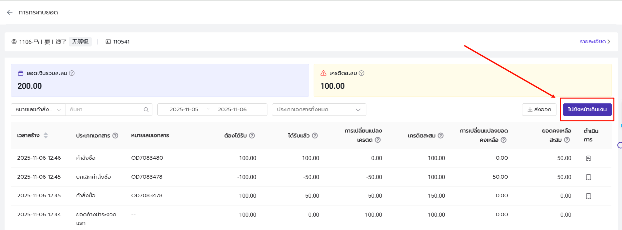The height and width of the screenshot is (230, 622).
Task: Click the ค้นหา search input field
Action: (105, 110)
